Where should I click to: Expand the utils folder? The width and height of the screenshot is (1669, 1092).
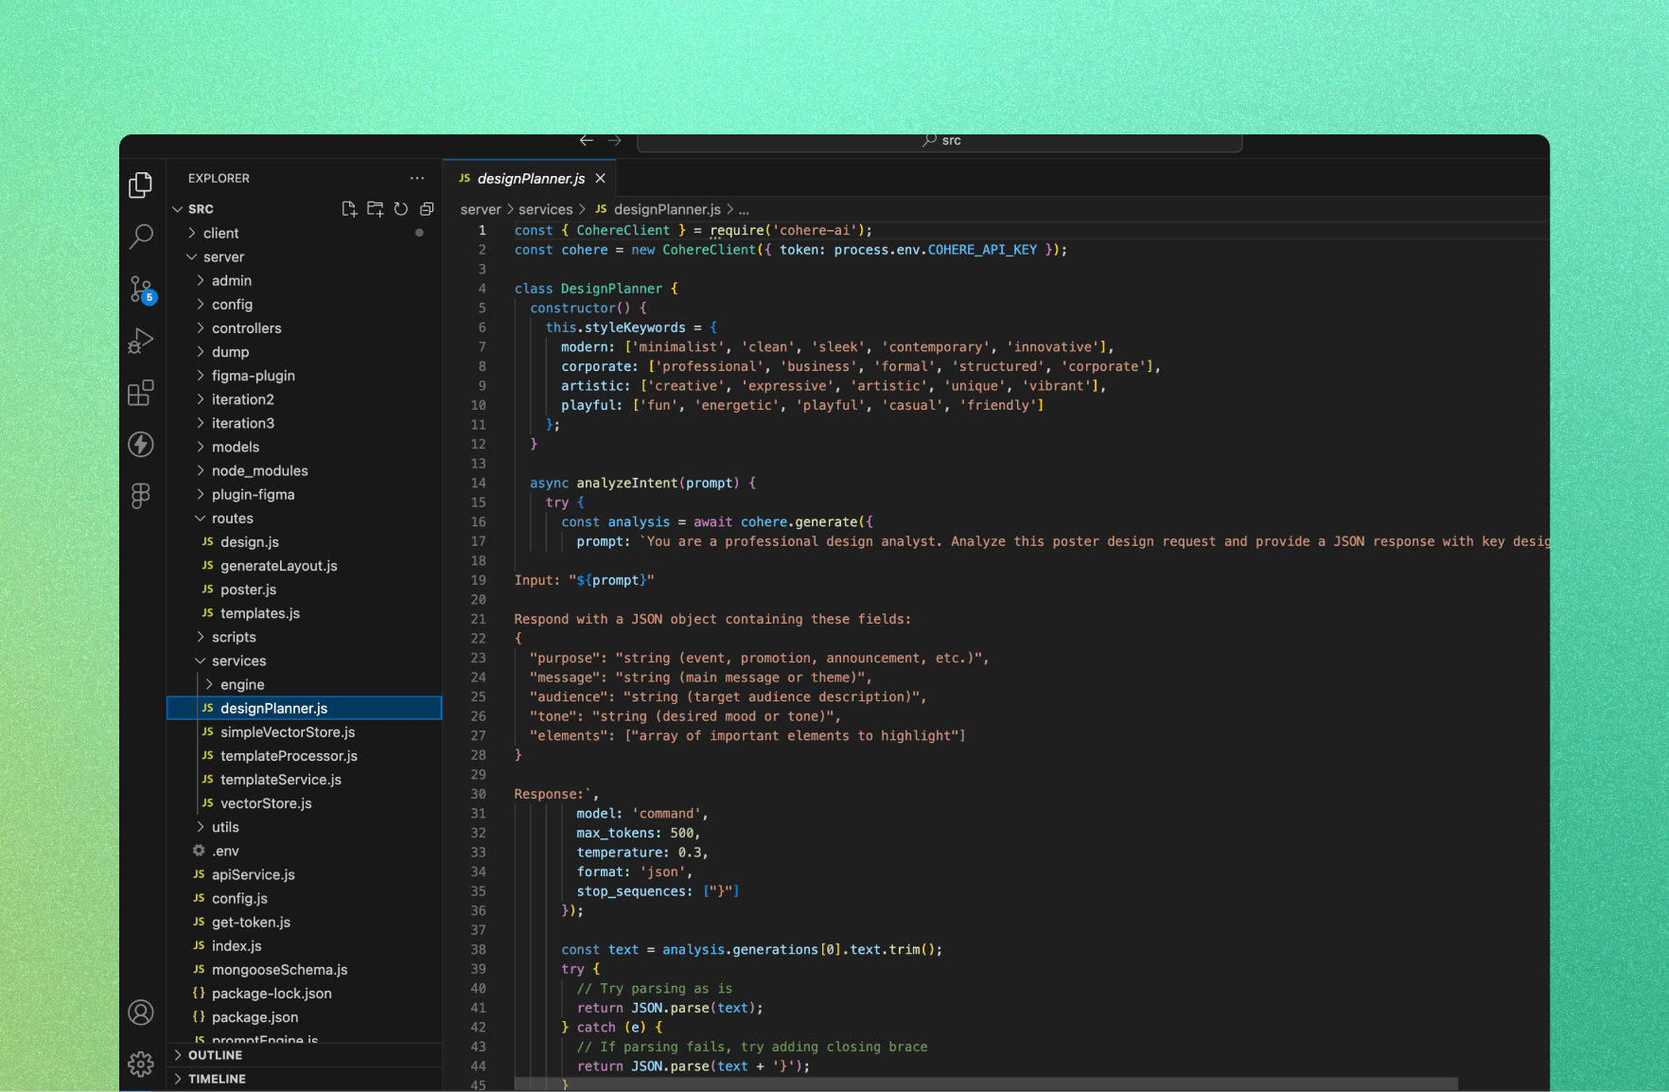[304, 827]
